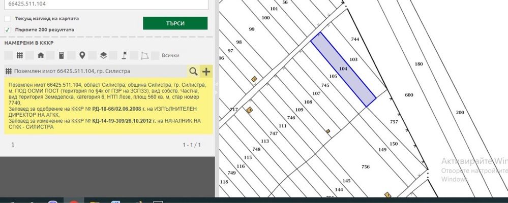Image resolution: width=508 pixels, height=203 pixels.
Task: Expand result details with plus icon
Action: point(206,72)
